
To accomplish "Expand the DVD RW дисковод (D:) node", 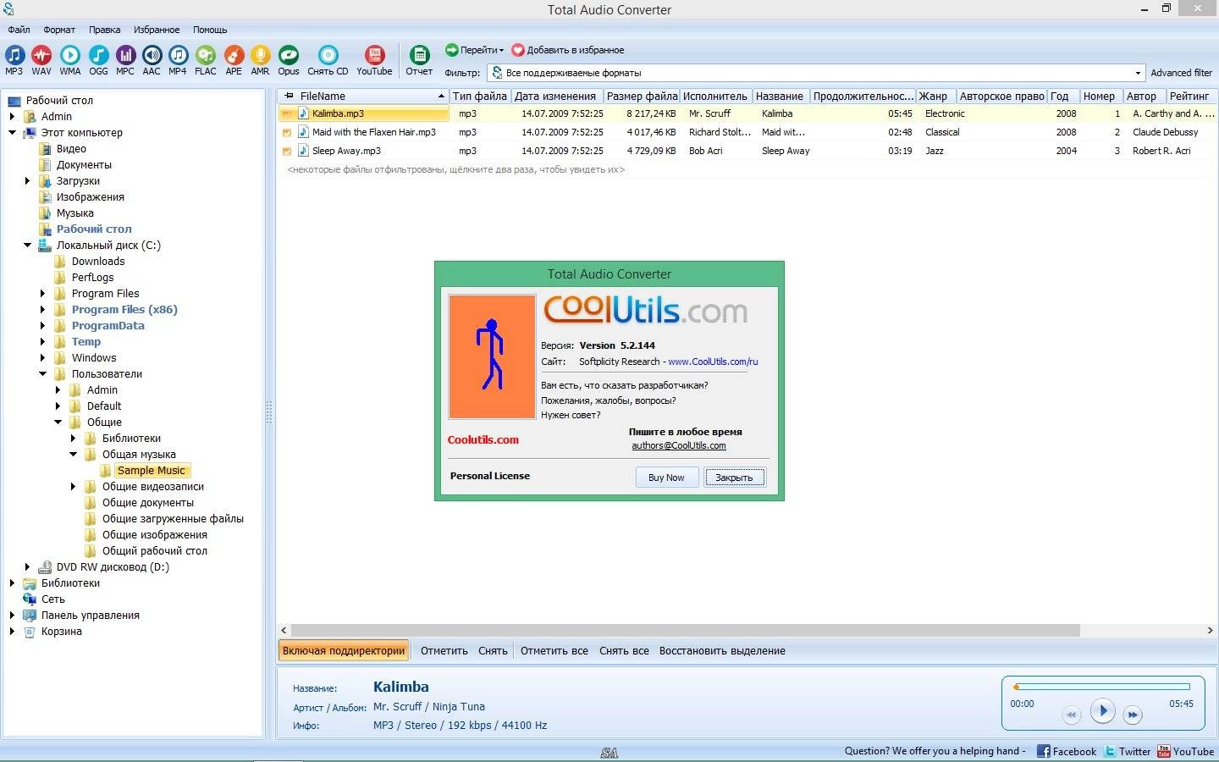I will tap(27, 567).
